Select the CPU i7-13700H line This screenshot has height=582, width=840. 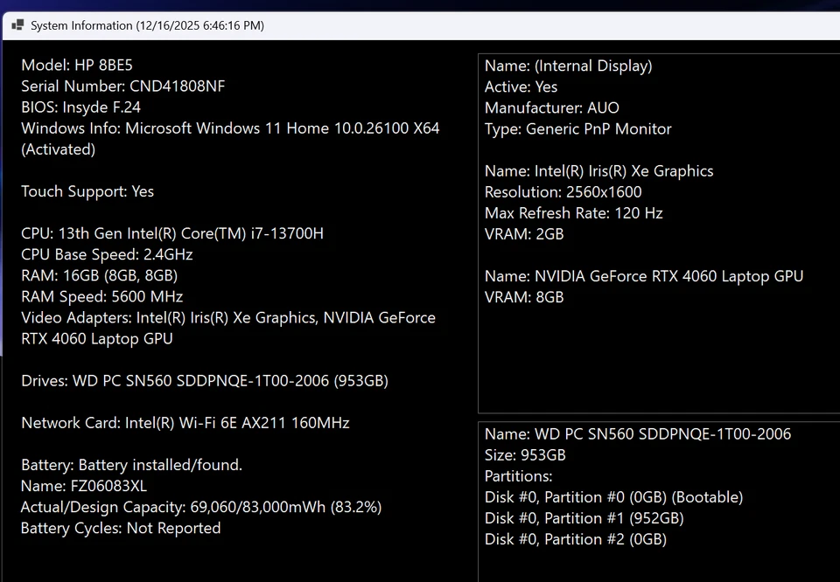(x=172, y=234)
